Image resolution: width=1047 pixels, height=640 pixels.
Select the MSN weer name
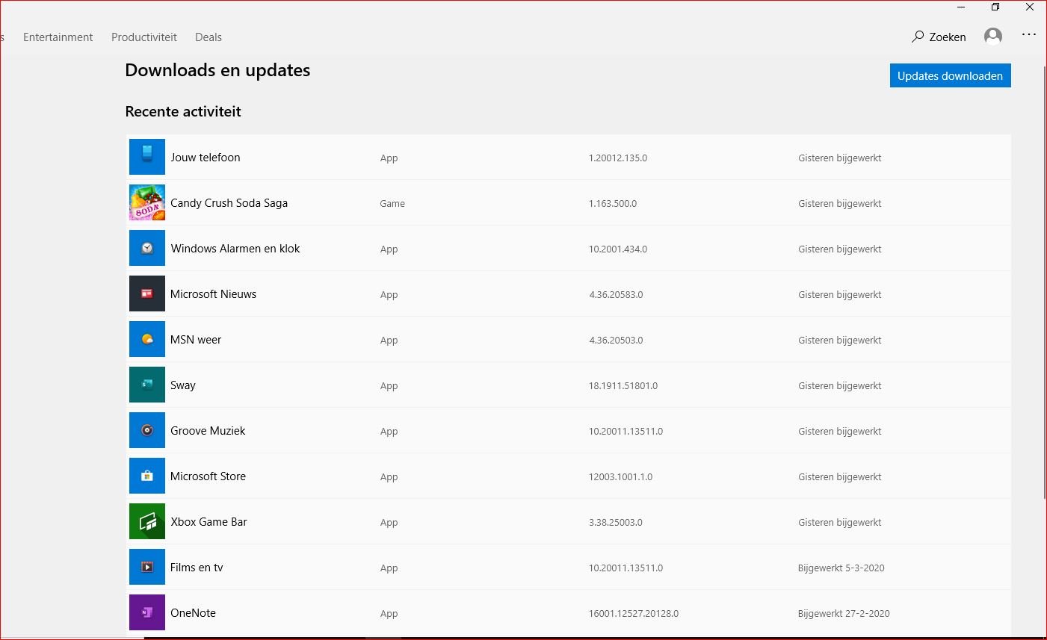pyautogui.click(x=196, y=340)
